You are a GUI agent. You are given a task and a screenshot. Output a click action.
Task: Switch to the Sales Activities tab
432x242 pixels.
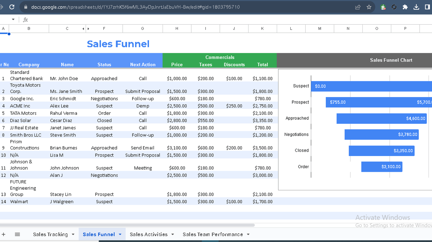click(148, 234)
